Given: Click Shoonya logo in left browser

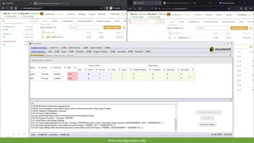Looking at the screenshot, I should (42, 14).
